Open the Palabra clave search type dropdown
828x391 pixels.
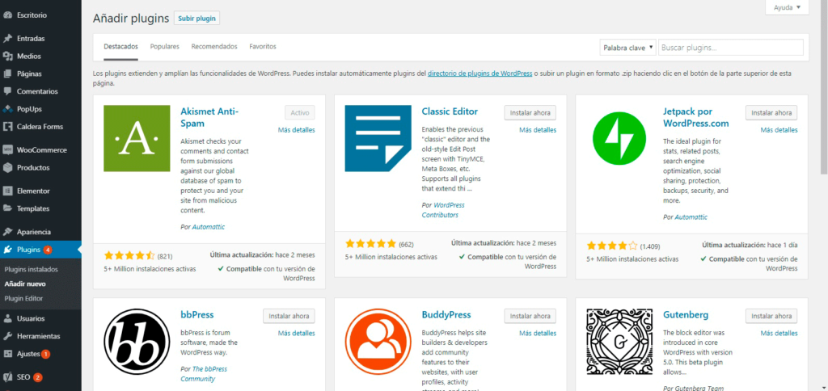pos(627,48)
